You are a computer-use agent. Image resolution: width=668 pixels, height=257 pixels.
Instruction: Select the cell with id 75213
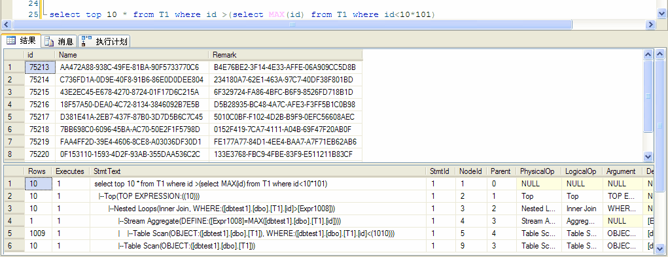40,67
